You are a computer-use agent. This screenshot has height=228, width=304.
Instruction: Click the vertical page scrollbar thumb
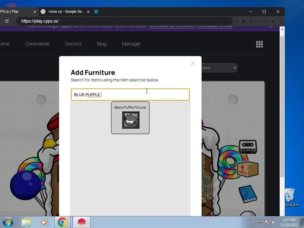(x=282, y=107)
